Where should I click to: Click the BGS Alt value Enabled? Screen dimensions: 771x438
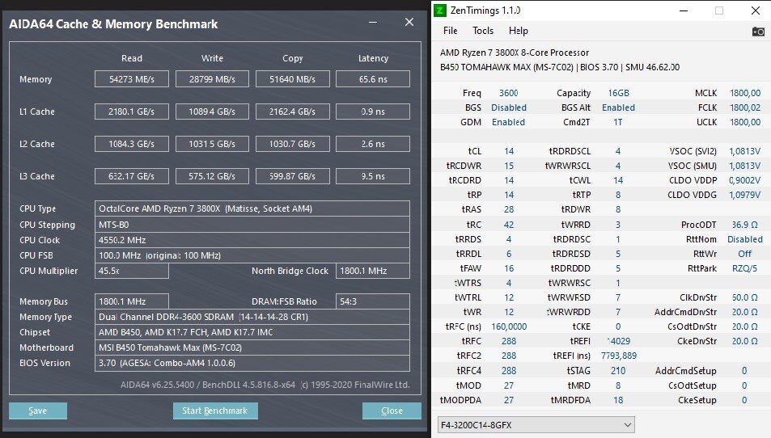(x=619, y=107)
